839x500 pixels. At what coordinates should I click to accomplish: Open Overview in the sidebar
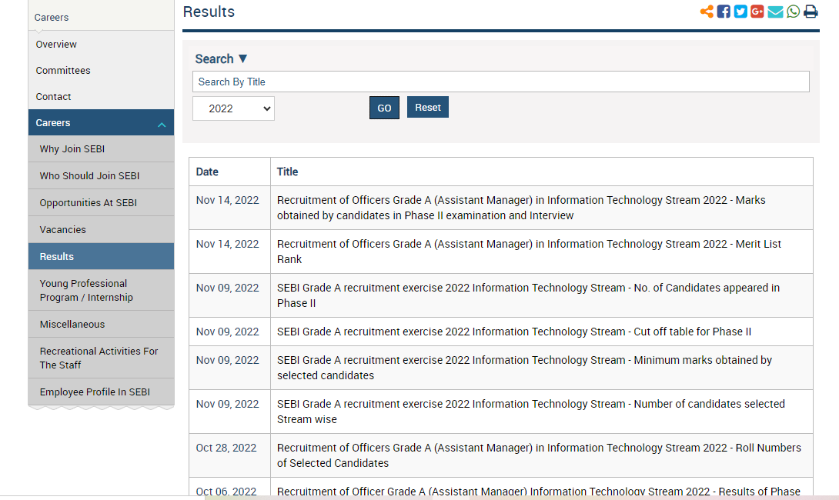click(x=56, y=45)
